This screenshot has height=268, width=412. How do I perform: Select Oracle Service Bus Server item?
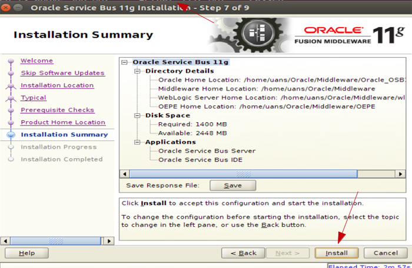pos(207,151)
